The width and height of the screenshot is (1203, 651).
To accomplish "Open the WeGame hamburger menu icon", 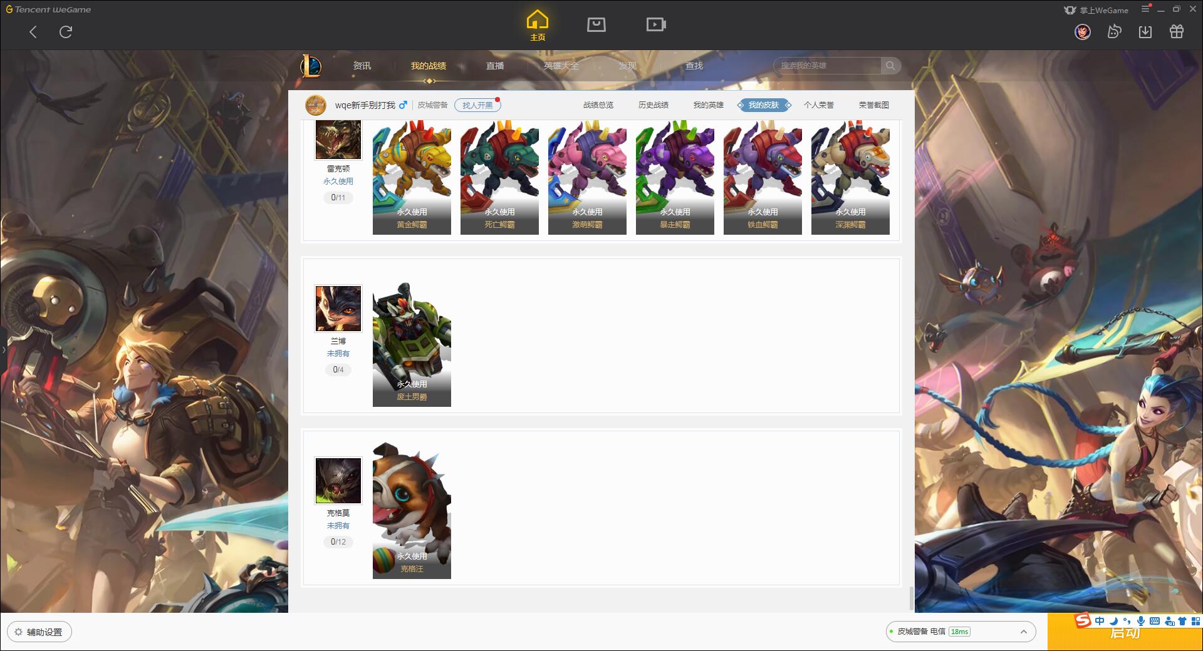I will coord(1145,9).
